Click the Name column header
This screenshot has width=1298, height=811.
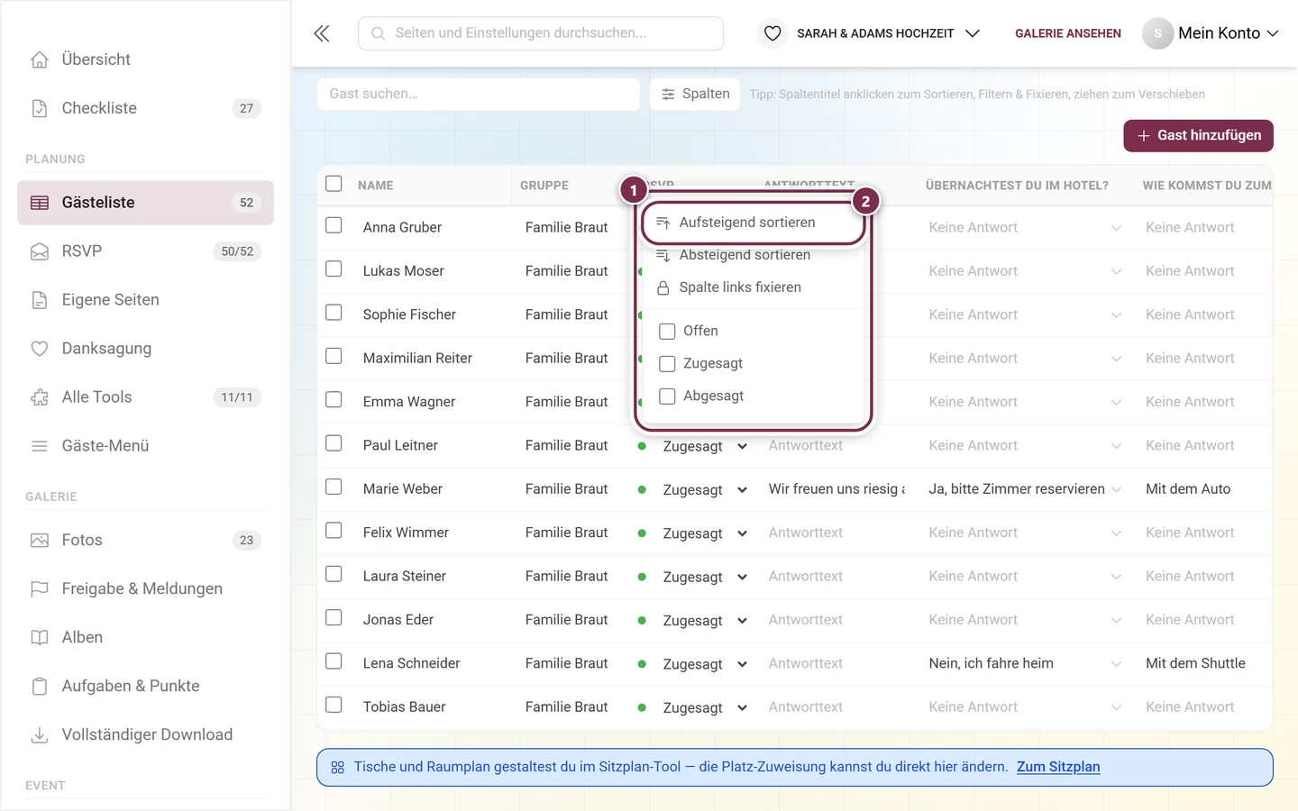click(376, 186)
